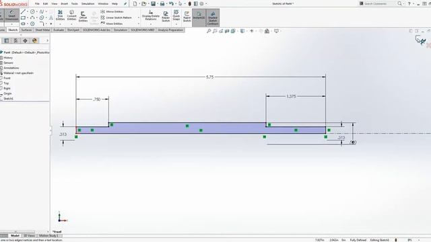Click Move Entities
This screenshot has width=431, height=242.
(x=112, y=24)
